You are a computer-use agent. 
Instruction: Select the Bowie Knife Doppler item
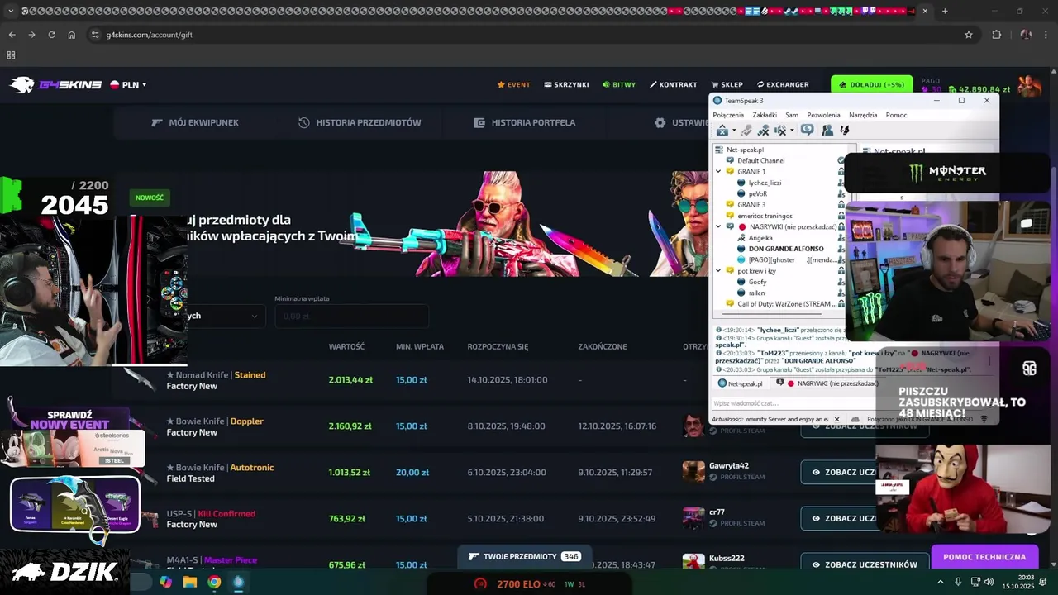214,426
